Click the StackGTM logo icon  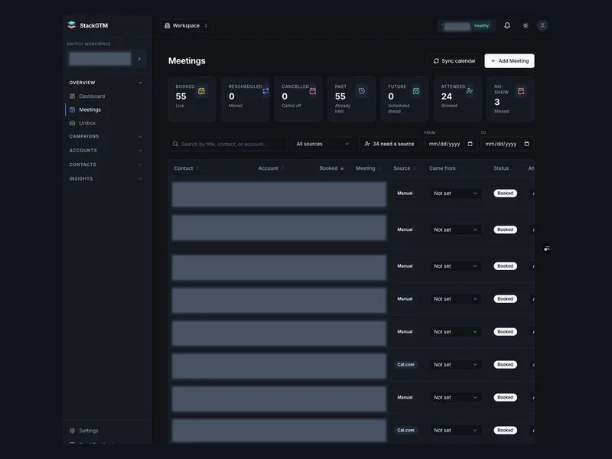coord(71,25)
